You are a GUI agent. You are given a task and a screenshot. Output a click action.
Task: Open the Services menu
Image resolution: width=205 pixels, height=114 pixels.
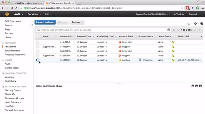click(34, 14)
